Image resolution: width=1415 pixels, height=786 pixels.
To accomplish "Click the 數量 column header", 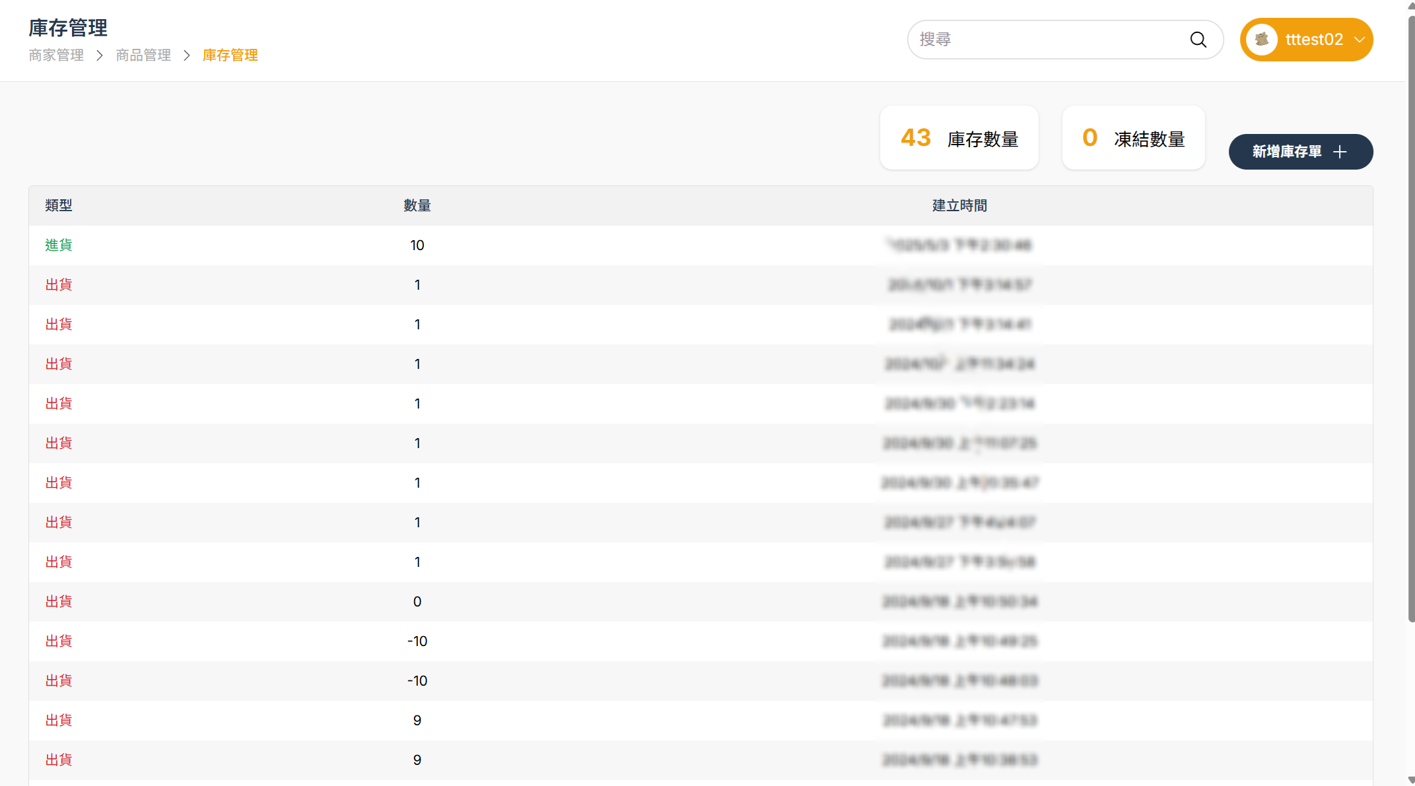I will pos(417,206).
